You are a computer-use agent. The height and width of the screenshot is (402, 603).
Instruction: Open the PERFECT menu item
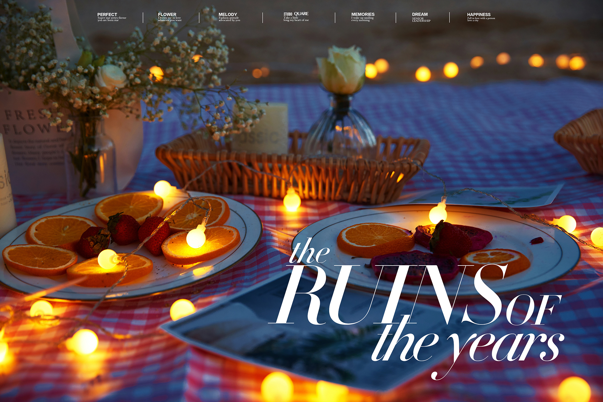point(107,14)
